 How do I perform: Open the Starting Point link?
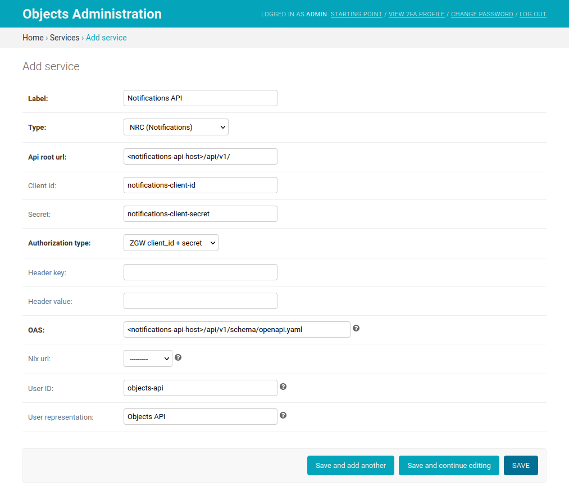coord(356,14)
